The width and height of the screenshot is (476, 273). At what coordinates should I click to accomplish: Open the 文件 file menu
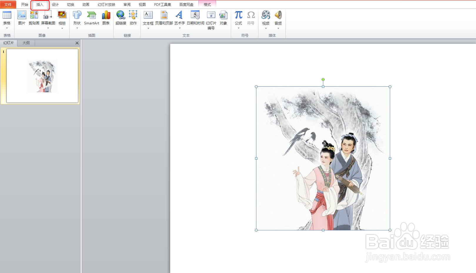pyautogui.click(x=8, y=4)
